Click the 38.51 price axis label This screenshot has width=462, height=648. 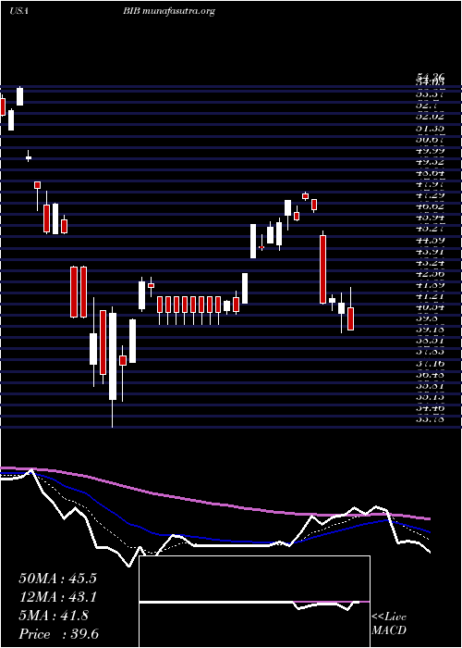point(430,341)
